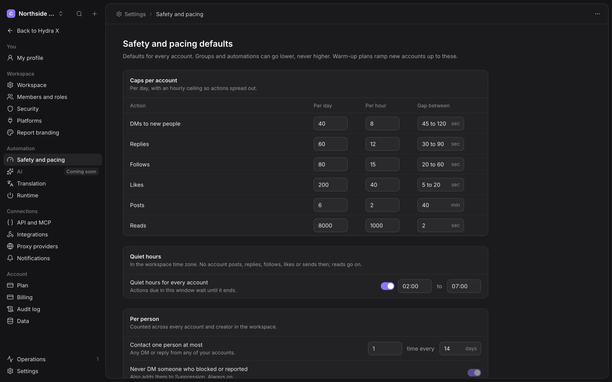This screenshot has height=382, width=612.
Task: Click the Notifications bell icon
Action: click(x=10, y=258)
